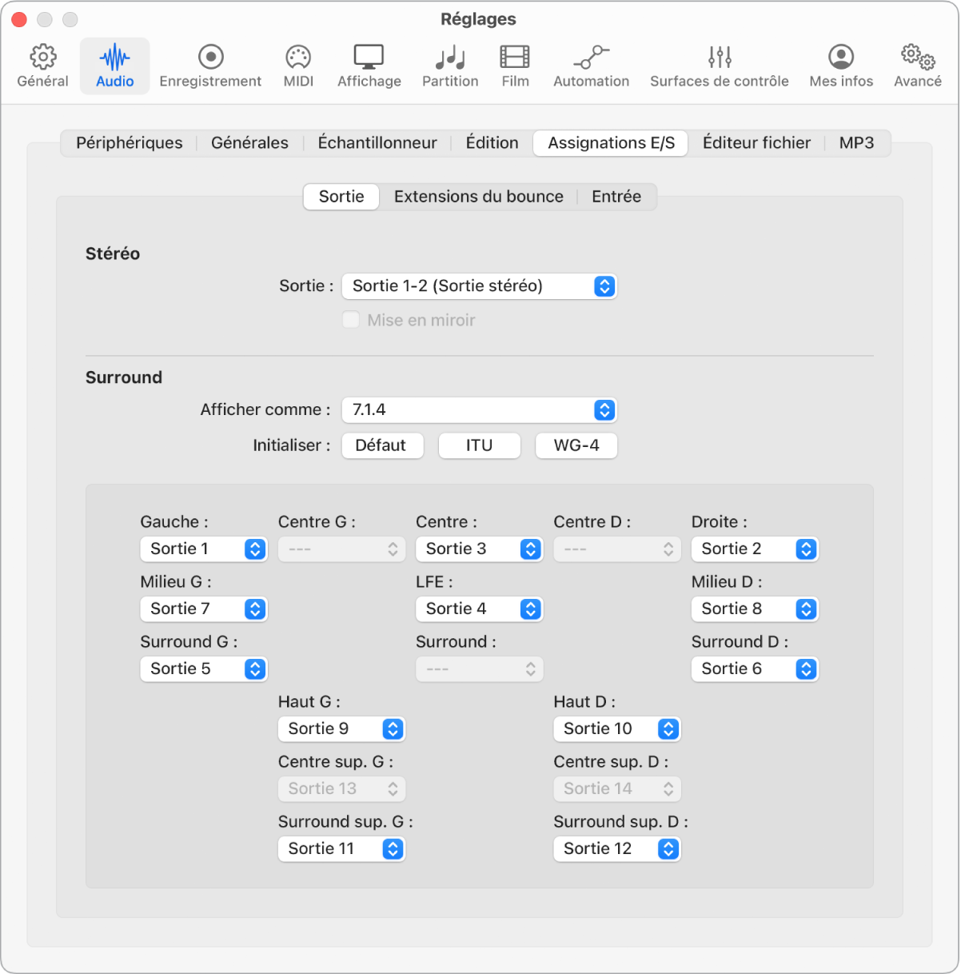The image size is (961, 974).
Task: Select the Entrée tab
Action: click(616, 197)
